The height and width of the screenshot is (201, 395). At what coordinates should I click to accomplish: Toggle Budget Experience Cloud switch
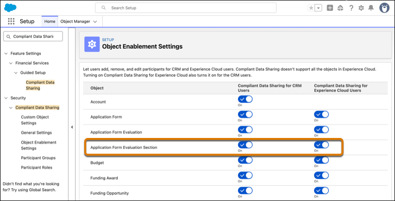[x=321, y=160]
